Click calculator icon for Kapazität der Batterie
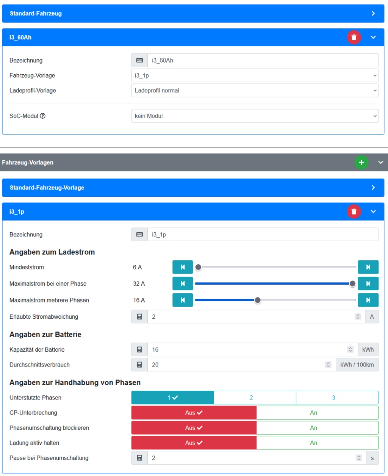Screen dimensions: 388x476 tap(139, 350)
